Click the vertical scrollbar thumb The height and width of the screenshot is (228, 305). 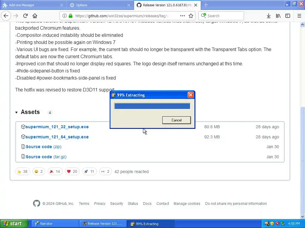coord(302,160)
